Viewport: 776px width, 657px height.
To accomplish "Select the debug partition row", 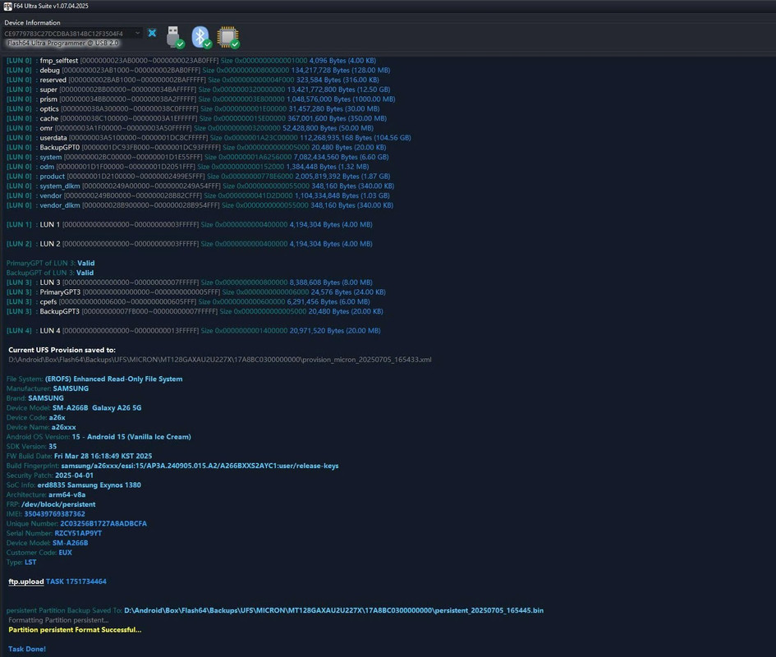I will pyautogui.click(x=198, y=71).
